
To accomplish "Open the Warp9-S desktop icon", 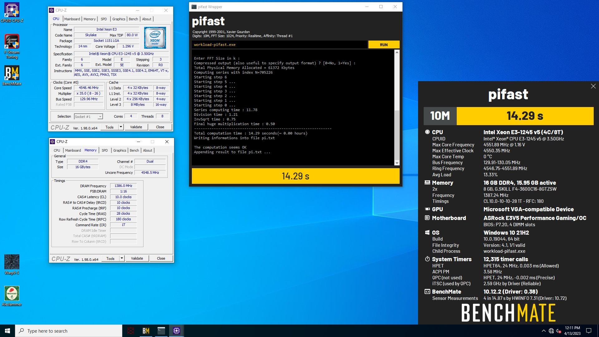I will [x=12, y=264].
